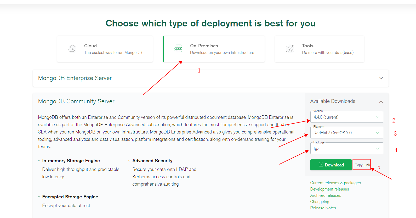Open the Platform dropdown showing RedHat / CentOS 7.0
416x218 pixels.
347,133
